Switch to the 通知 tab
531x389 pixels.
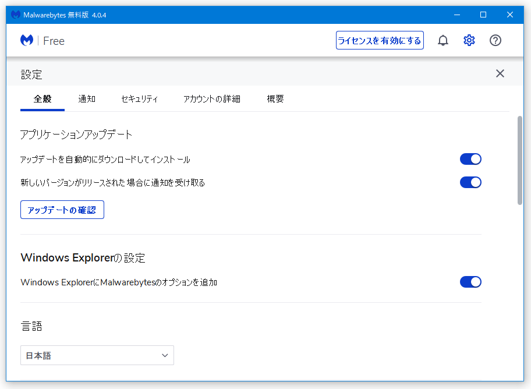point(87,99)
